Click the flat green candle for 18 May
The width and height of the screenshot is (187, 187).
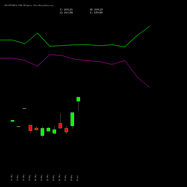(24, 108)
